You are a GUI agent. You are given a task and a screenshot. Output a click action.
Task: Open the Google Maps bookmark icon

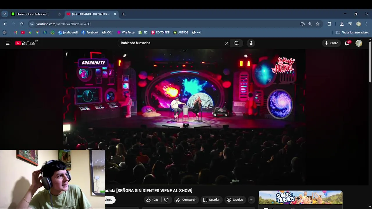pyautogui.click(x=30, y=33)
